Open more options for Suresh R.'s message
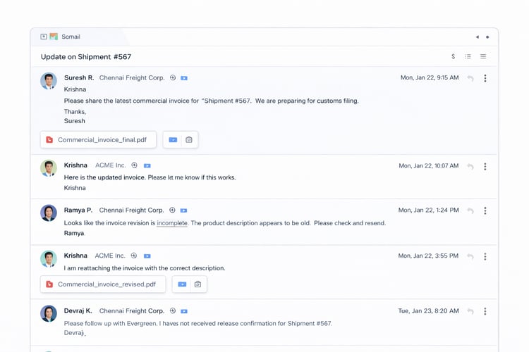This screenshot has height=352, width=529. (485, 78)
